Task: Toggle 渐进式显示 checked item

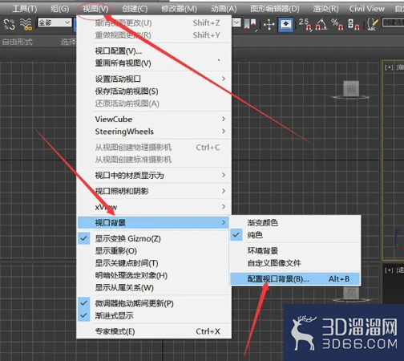Action: [154, 316]
